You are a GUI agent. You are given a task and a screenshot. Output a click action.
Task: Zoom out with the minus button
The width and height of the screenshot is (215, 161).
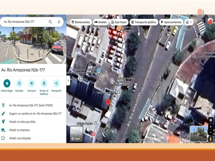coord(211,132)
